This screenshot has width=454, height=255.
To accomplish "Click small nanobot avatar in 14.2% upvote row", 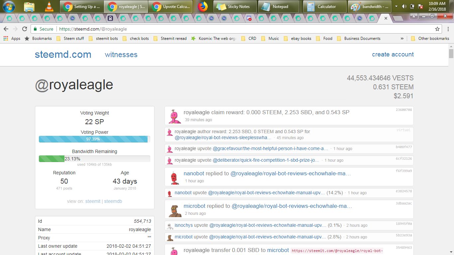I will click(x=170, y=193).
